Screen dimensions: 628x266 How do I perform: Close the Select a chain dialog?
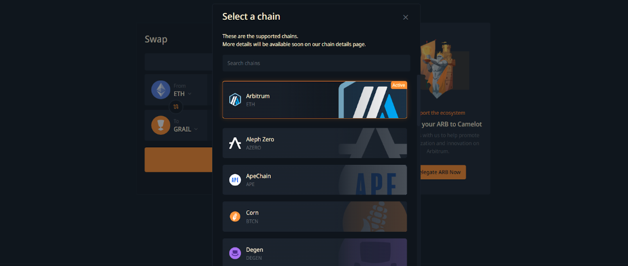click(x=406, y=17)
